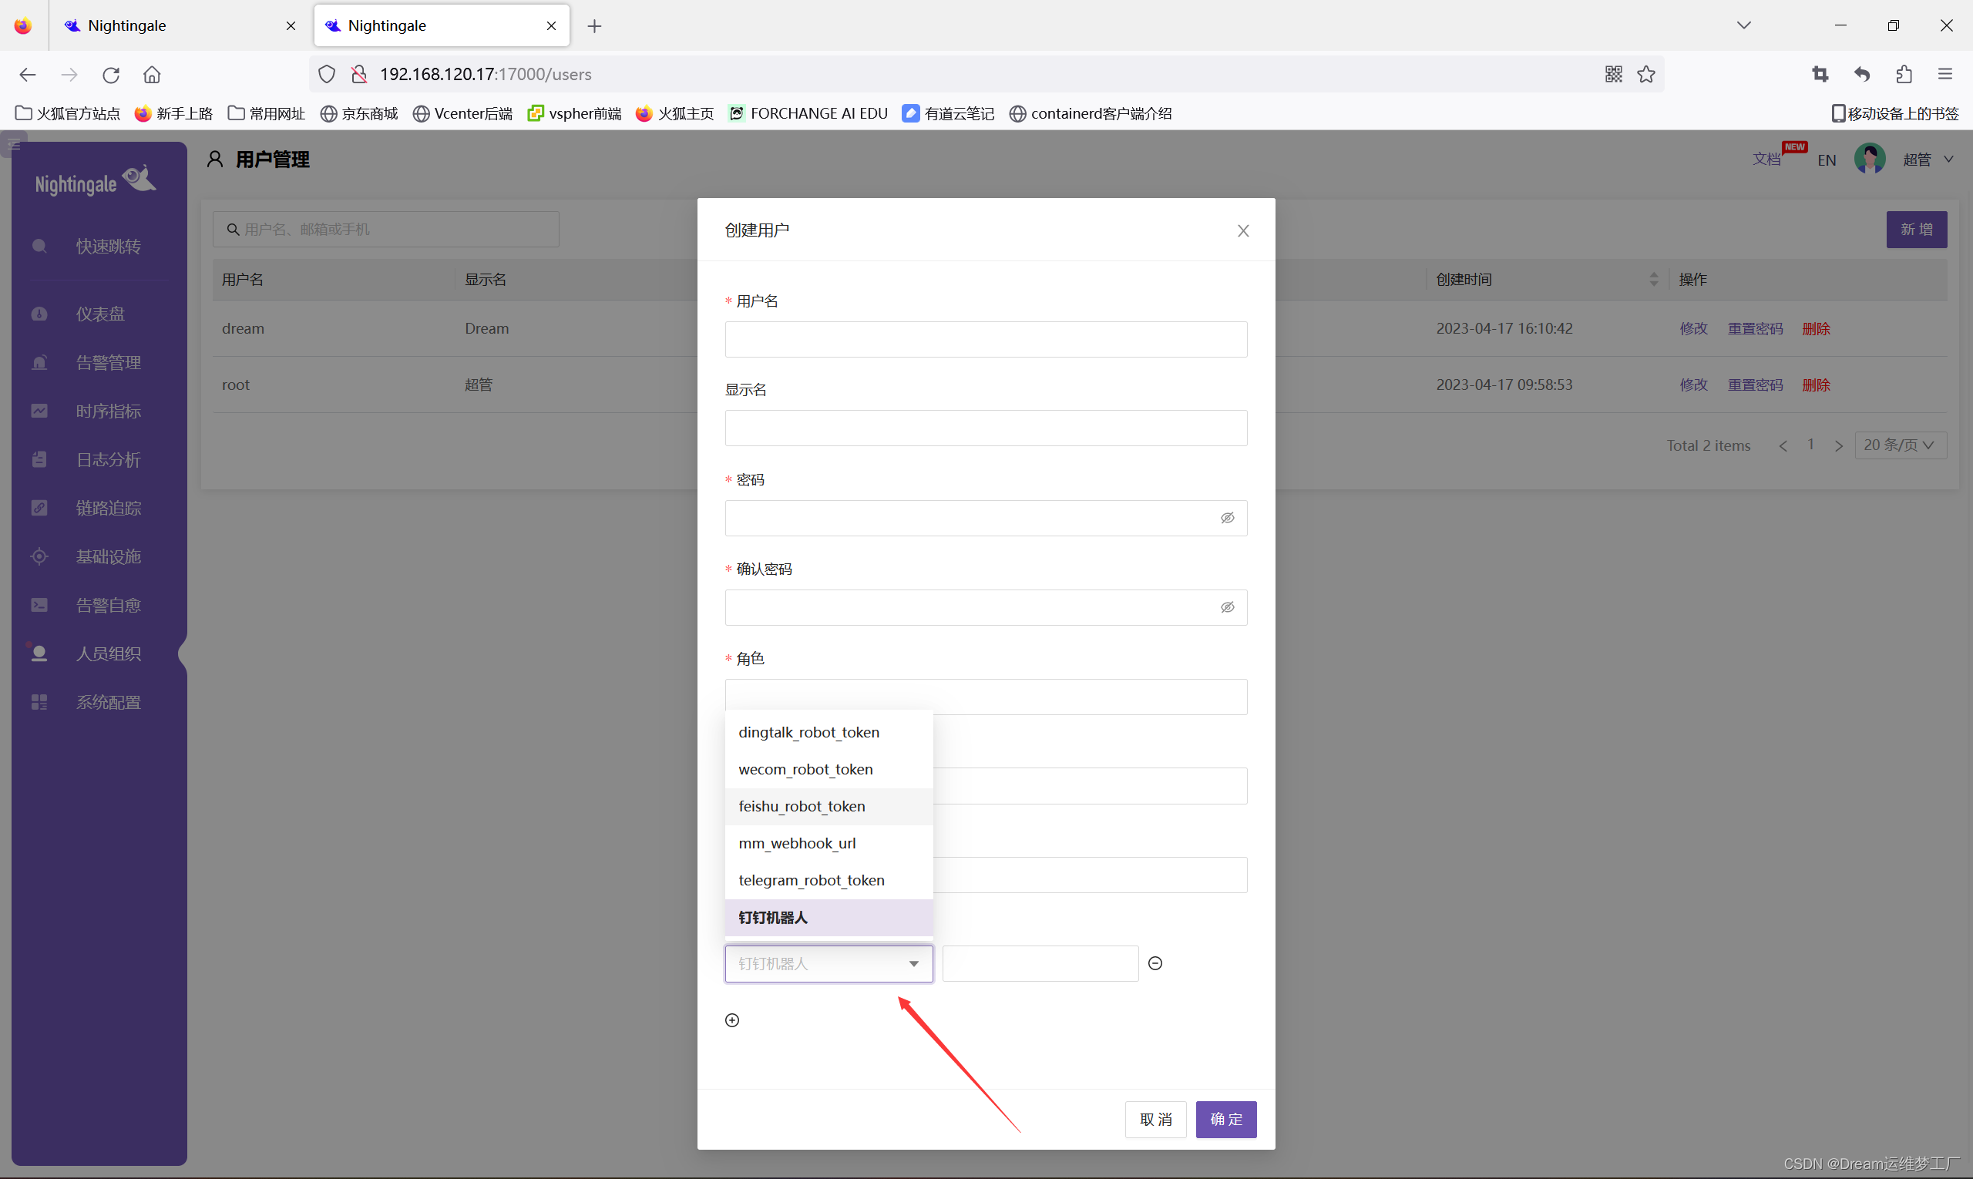Viewport: 1973px width, 1179px height.
Task: Open the browser QR code icon
Action: coord(1613,74)
